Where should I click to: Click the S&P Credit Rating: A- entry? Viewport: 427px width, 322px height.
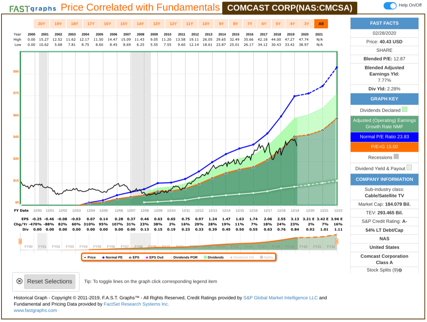[x=384, y=221]
